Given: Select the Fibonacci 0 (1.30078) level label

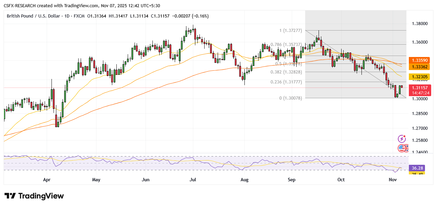Looking at the screenshot, I should tap(290, 98).
